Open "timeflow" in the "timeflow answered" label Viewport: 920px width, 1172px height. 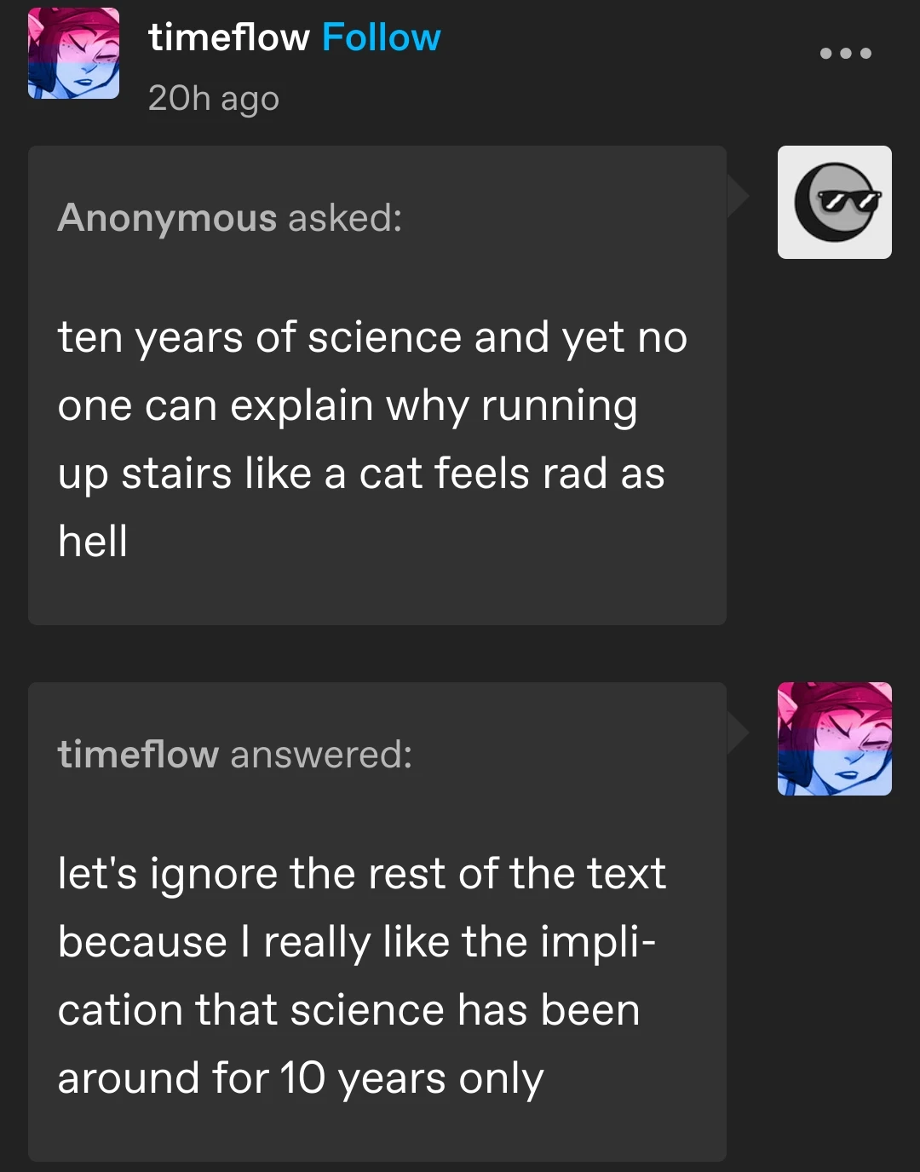(x=138, y=755)
